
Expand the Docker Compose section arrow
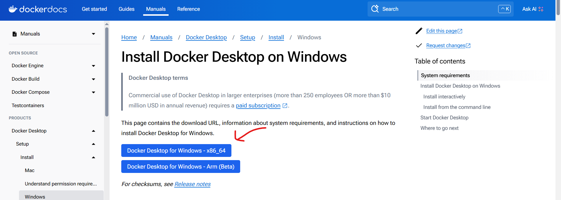click(93, 92)
